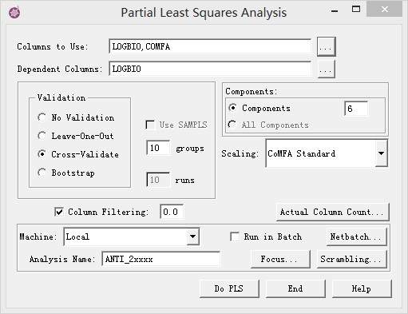Choose Leave-One-Out validation
Screen dimensions: 408x314
point(42,136)
